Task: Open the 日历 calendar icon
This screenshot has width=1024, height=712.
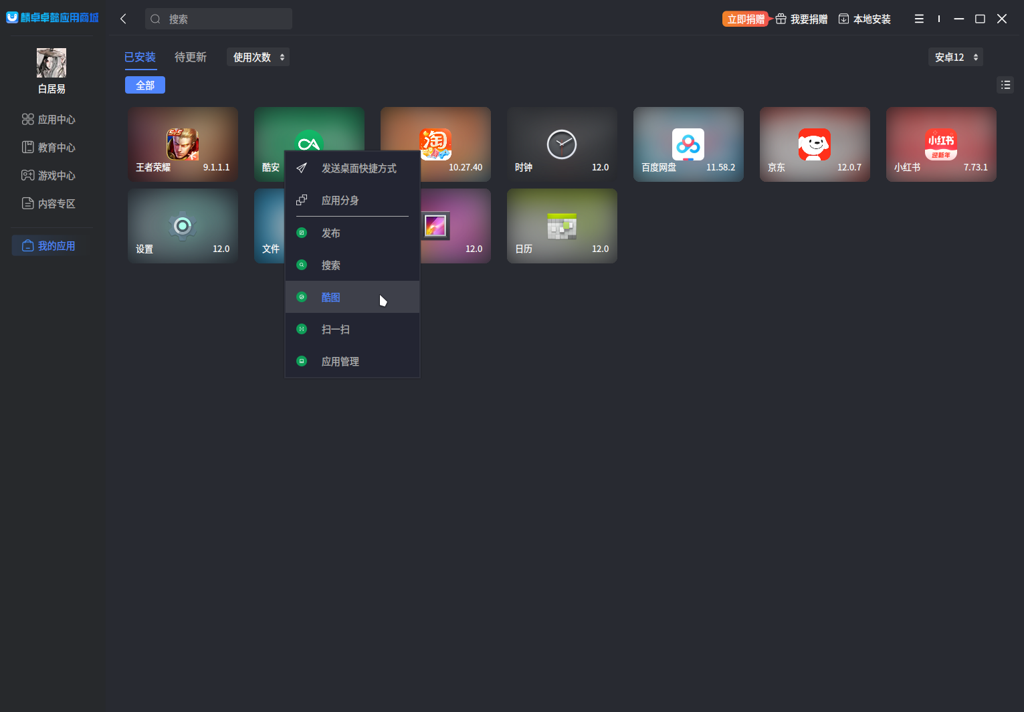Action: (562, 226)
